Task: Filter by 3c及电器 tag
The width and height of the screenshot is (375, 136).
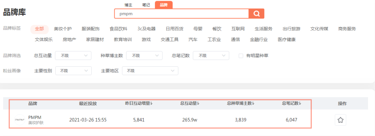Action: click(x=147, y=29)
